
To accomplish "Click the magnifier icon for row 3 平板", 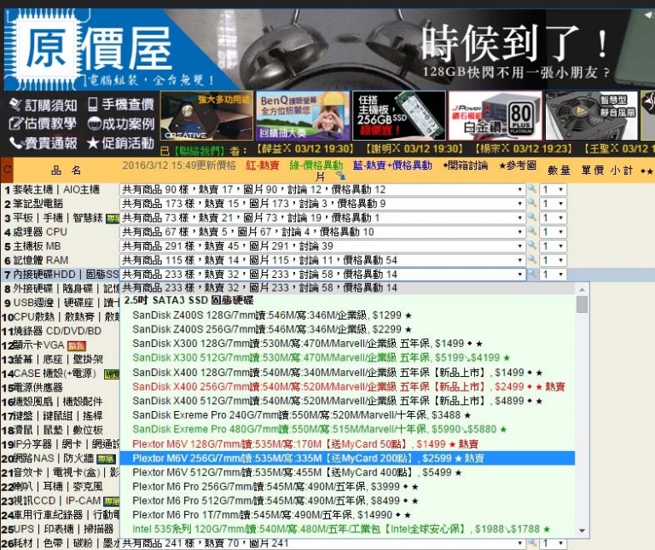I will (532, 217).
